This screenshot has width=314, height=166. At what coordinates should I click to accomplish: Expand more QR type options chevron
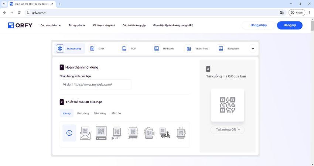tap(253, 49)
